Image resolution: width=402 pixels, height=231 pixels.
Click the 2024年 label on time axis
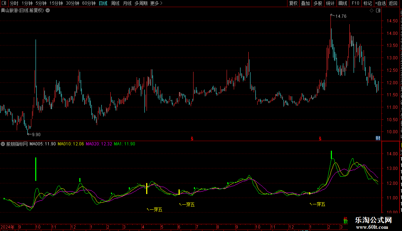pos(7,227)
